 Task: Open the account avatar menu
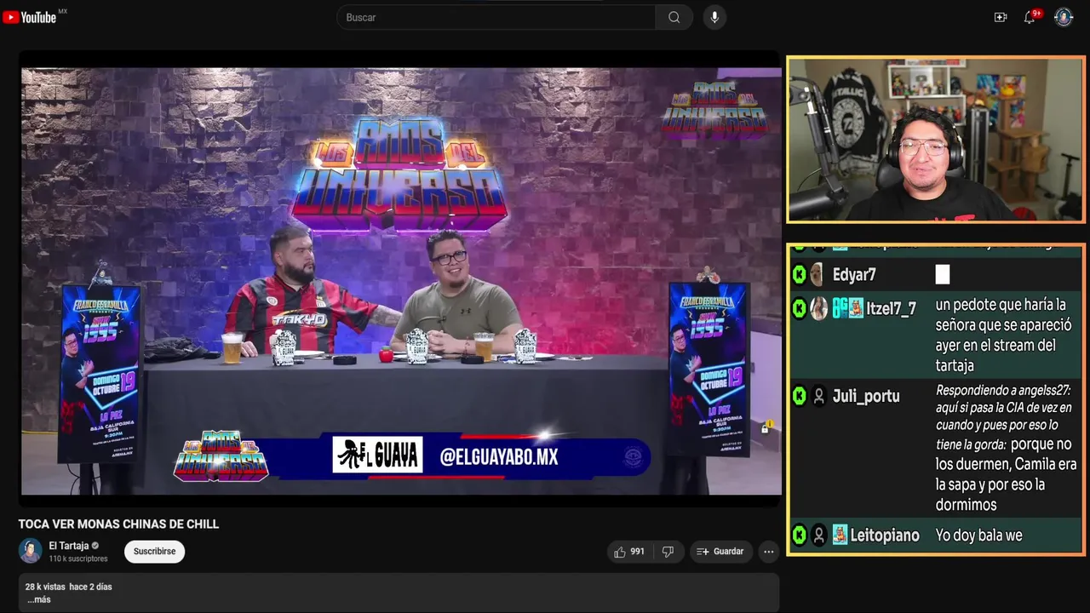coord(1064,17)
